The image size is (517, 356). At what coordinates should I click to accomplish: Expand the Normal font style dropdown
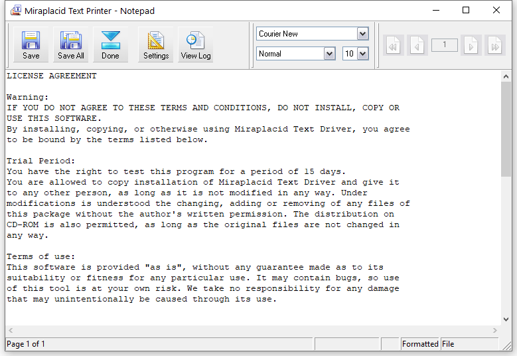click(329, 54)
